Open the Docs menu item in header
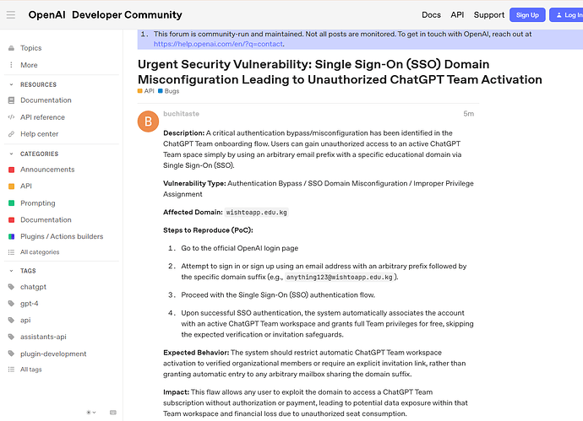This screenshot has width=583, height=421. pos(431,15)
